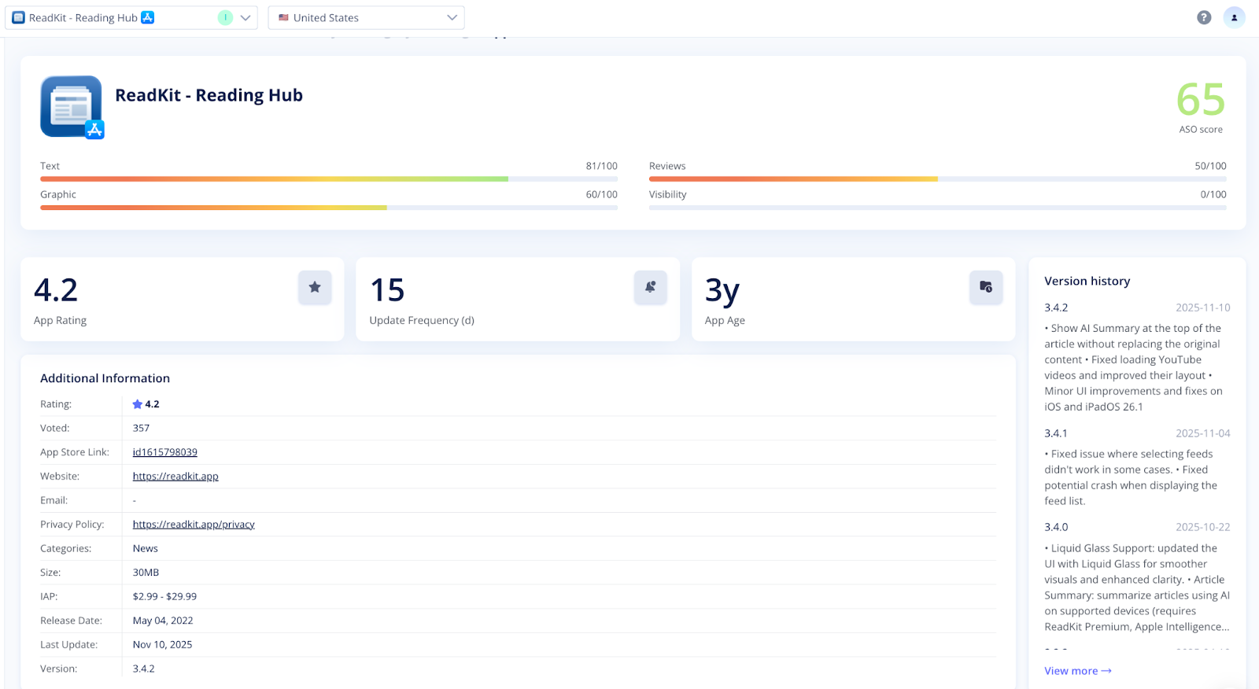1259x689 pixels.
Task: Click the US flag icon
Action: [283, 17]
